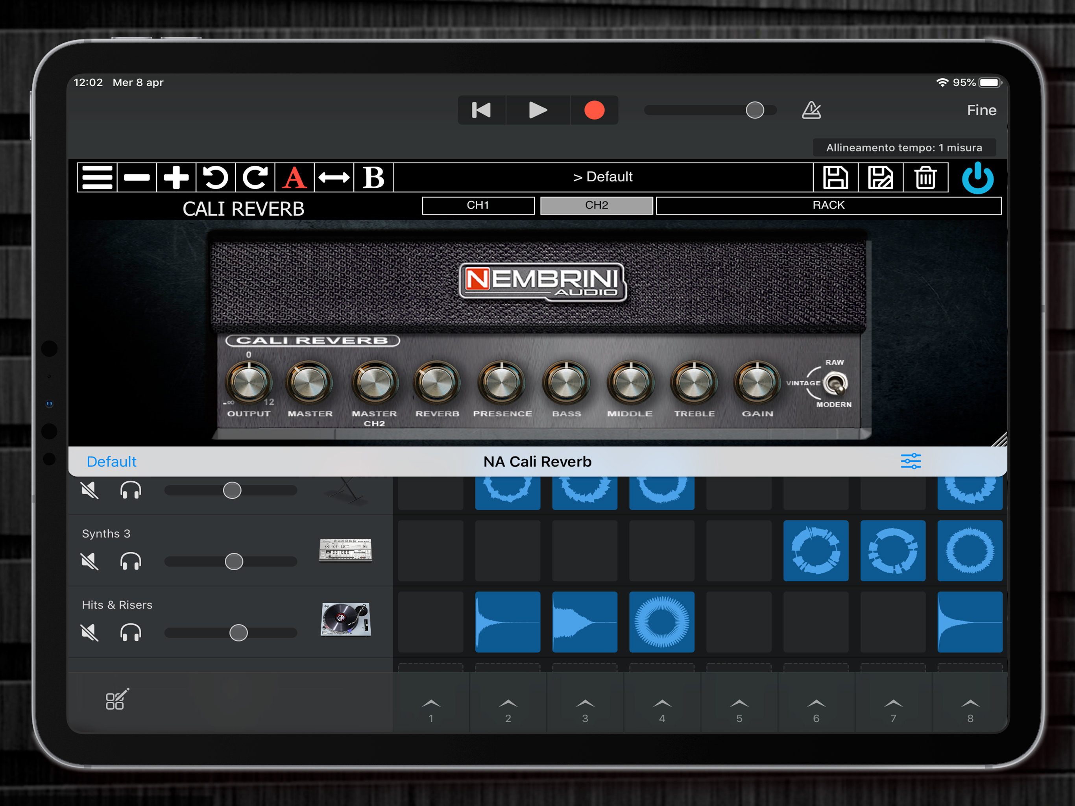This screenshot has height=806, width=1075.
Task: Click the MASTER knob on the amp
Action: coord(309,383)
